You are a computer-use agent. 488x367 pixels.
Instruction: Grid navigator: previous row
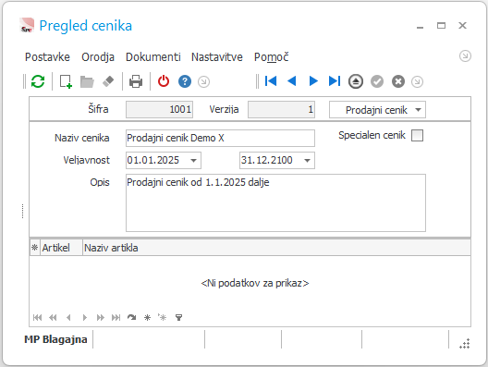(68, 317)
